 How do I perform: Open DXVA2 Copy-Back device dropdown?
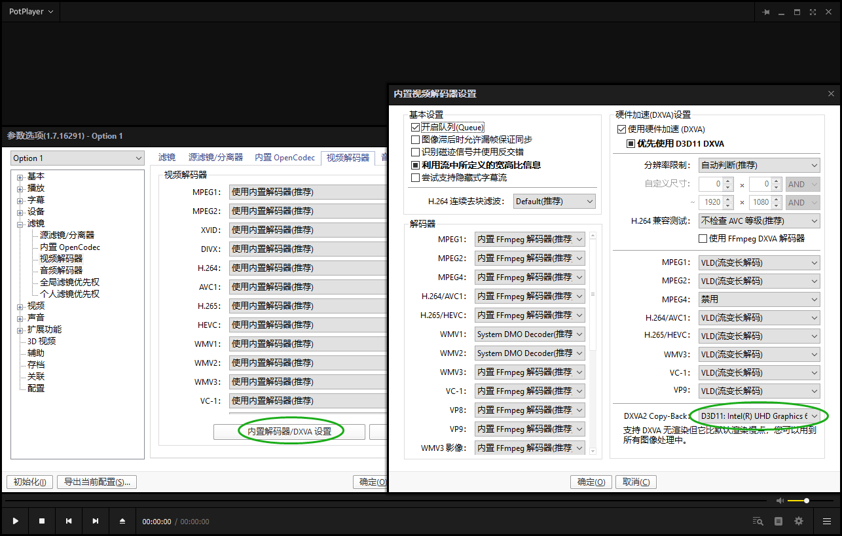[x=759, y=416]
